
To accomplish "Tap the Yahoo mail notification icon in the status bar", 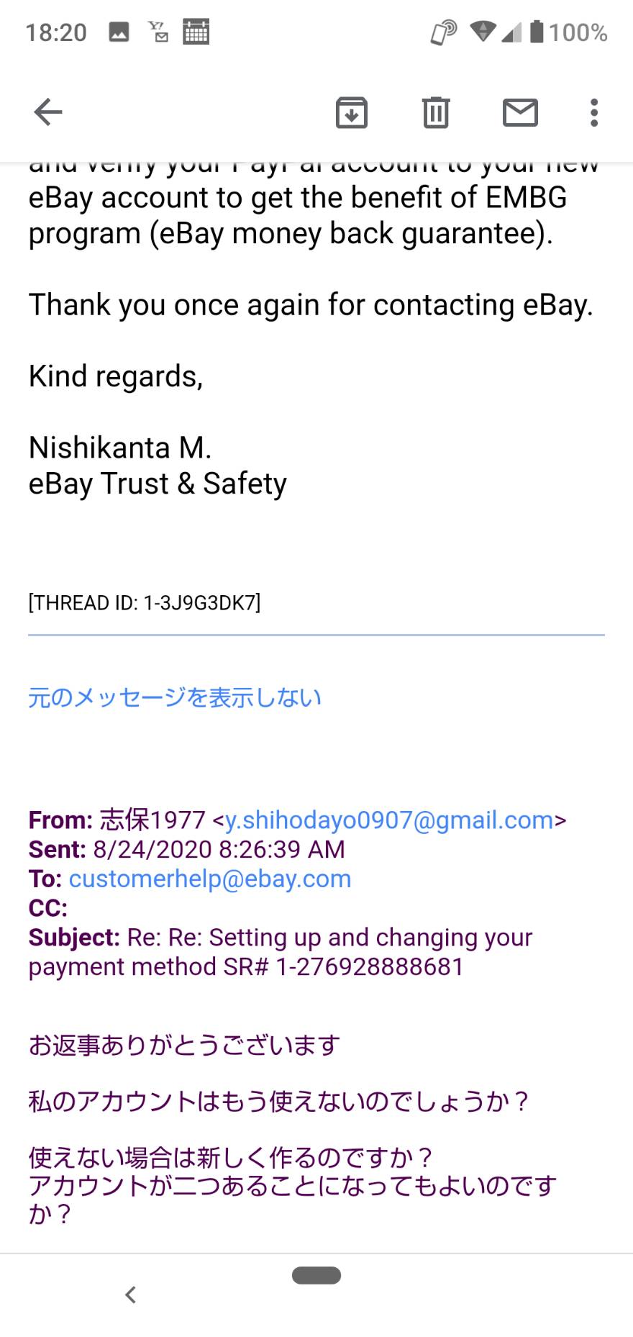I will (158, 32).
